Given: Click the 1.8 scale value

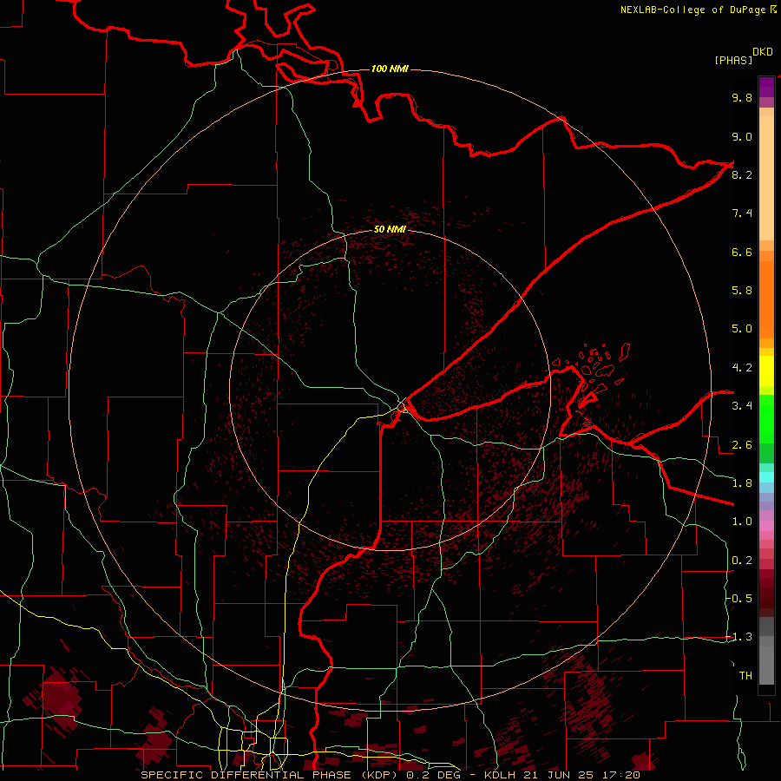Looking at the screenshot, I should tap(742, 483).
